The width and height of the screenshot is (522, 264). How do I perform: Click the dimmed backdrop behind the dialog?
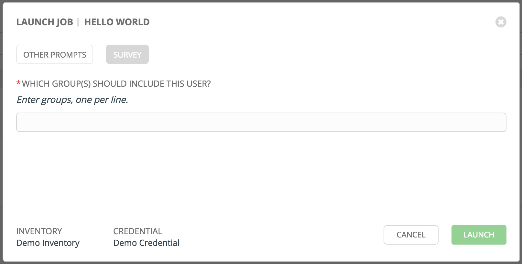pyautogui.click(x=1, y=129)
